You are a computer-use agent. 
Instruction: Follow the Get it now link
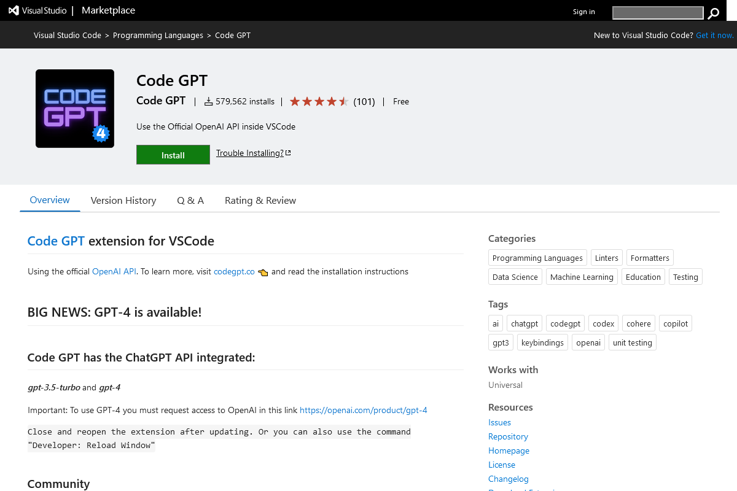click(x=714, y=35)
